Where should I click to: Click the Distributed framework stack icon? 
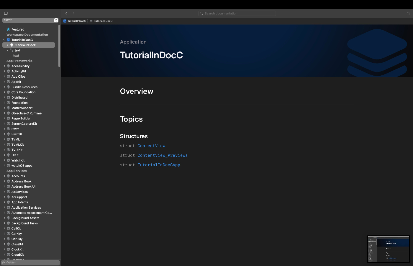coord(8,98)
